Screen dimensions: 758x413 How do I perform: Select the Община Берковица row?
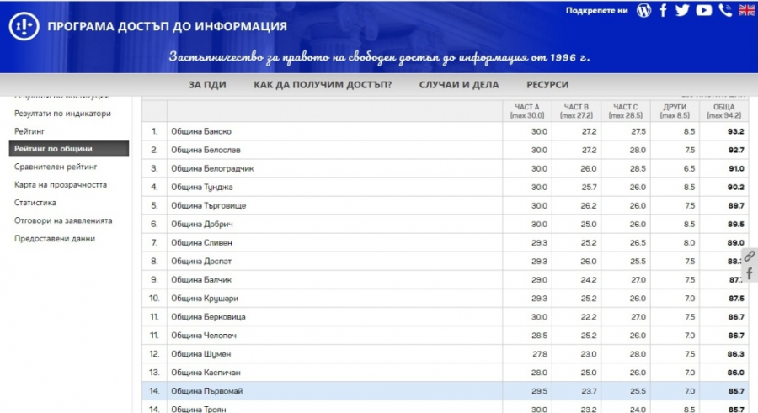pyautogui.click(x=446, y=317)
